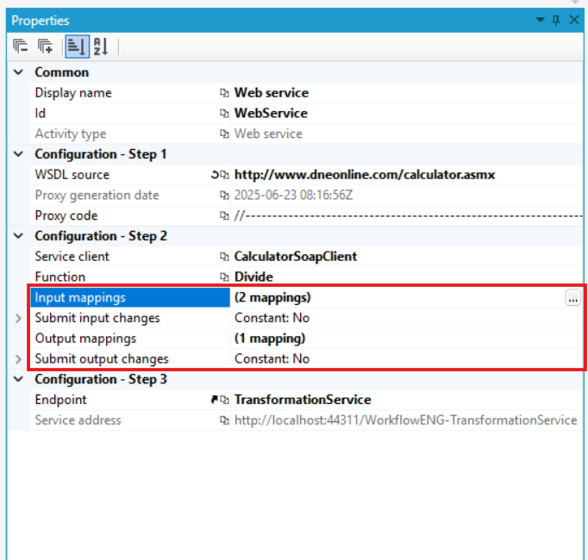Select the Function property label
588x560 pixels.
[x=60, y=277]
